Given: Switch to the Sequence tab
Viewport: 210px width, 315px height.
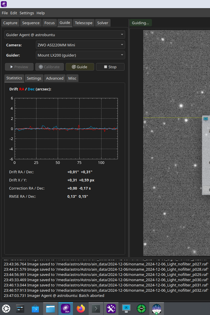Looking at the screenshot, I should (31, 23).
